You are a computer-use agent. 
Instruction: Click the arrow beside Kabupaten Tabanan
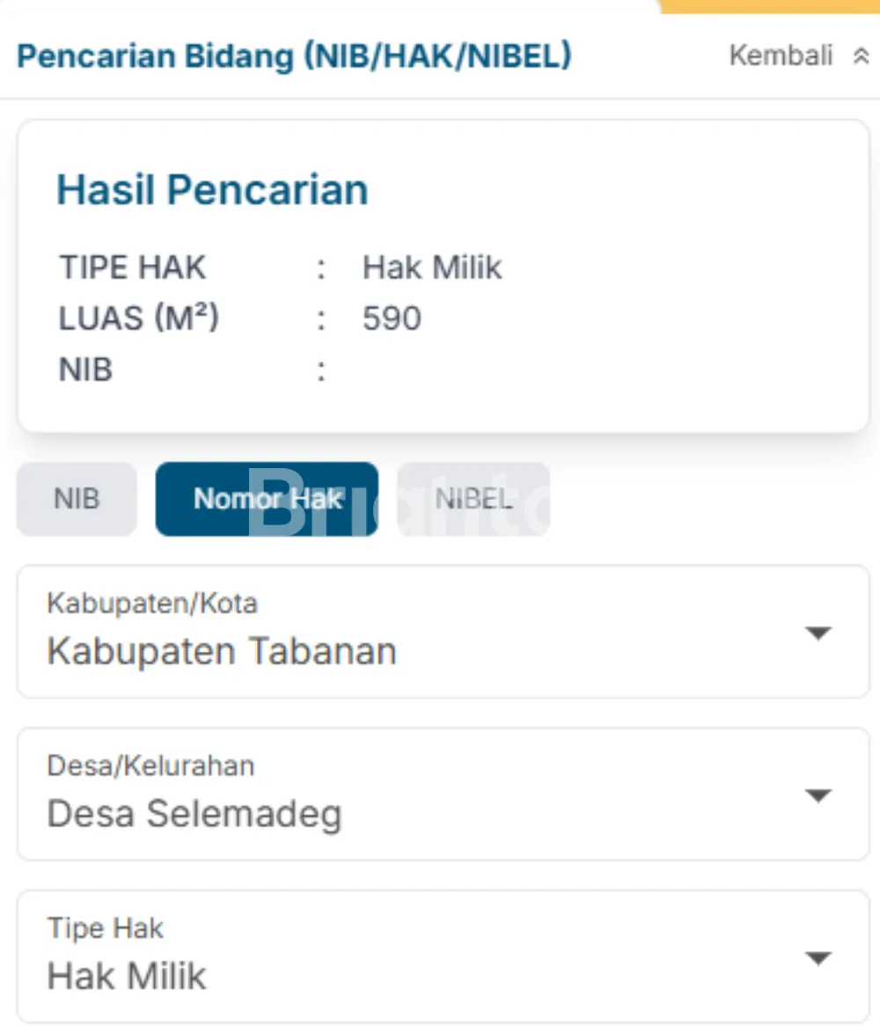818,633
